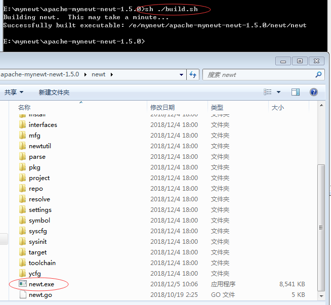The height and width of the screenshot is (305, 331).
Task: Click the newt.go file name
Action: 40,295
